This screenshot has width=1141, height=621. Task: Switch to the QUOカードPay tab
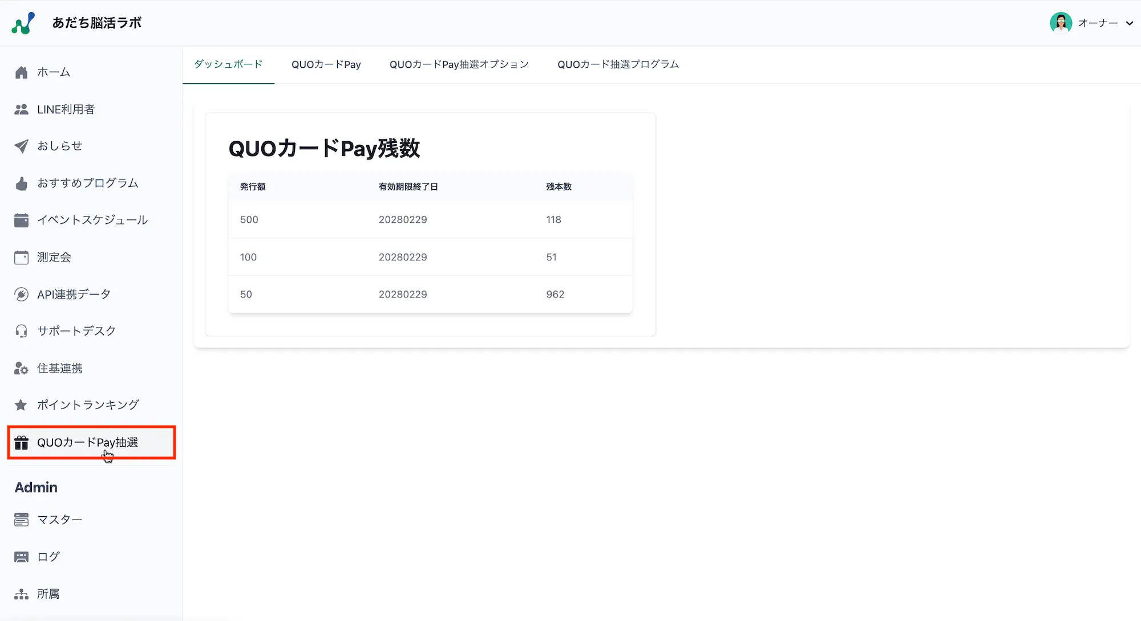pyautogui.click(x=326, y=64)
